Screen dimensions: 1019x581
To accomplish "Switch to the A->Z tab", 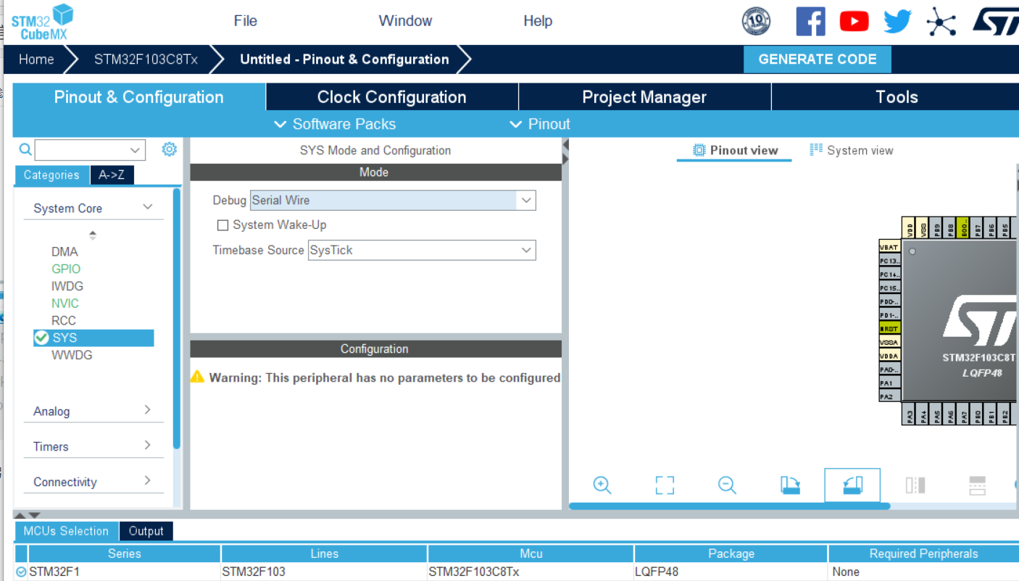I will pyautogui.click(x=112, y=175).
